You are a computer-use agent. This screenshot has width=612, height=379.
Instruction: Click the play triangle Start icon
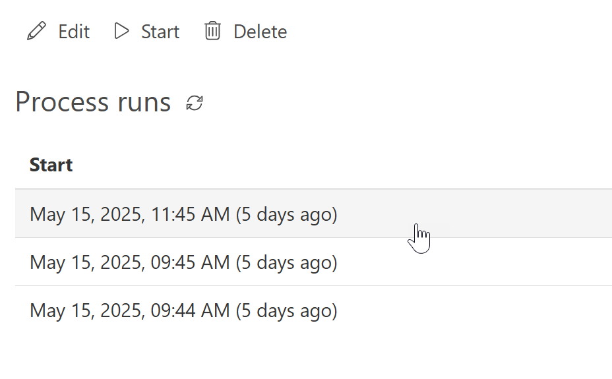pos(121,31)
